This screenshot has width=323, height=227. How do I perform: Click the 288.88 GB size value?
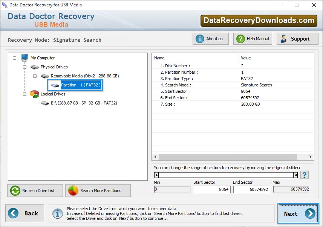point(250,104)
